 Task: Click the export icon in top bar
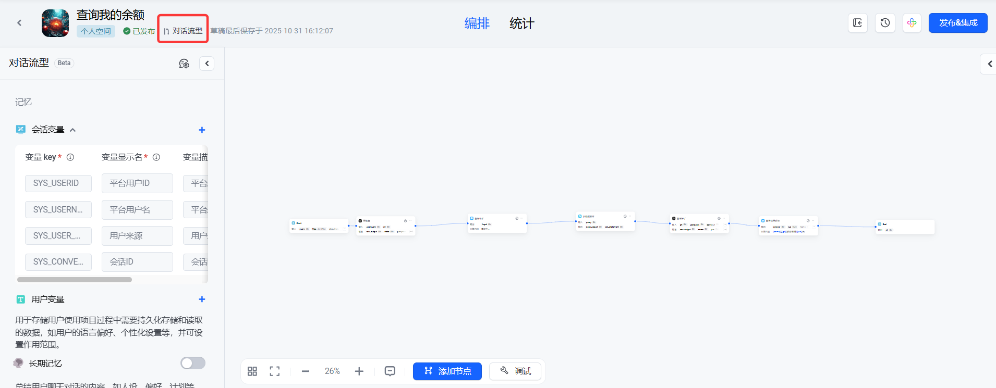858,23
